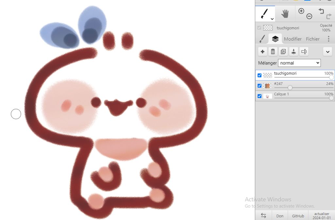Zoom in with the plus magnifier
This screenshot has width=335, height=220.
click(301, 11)
